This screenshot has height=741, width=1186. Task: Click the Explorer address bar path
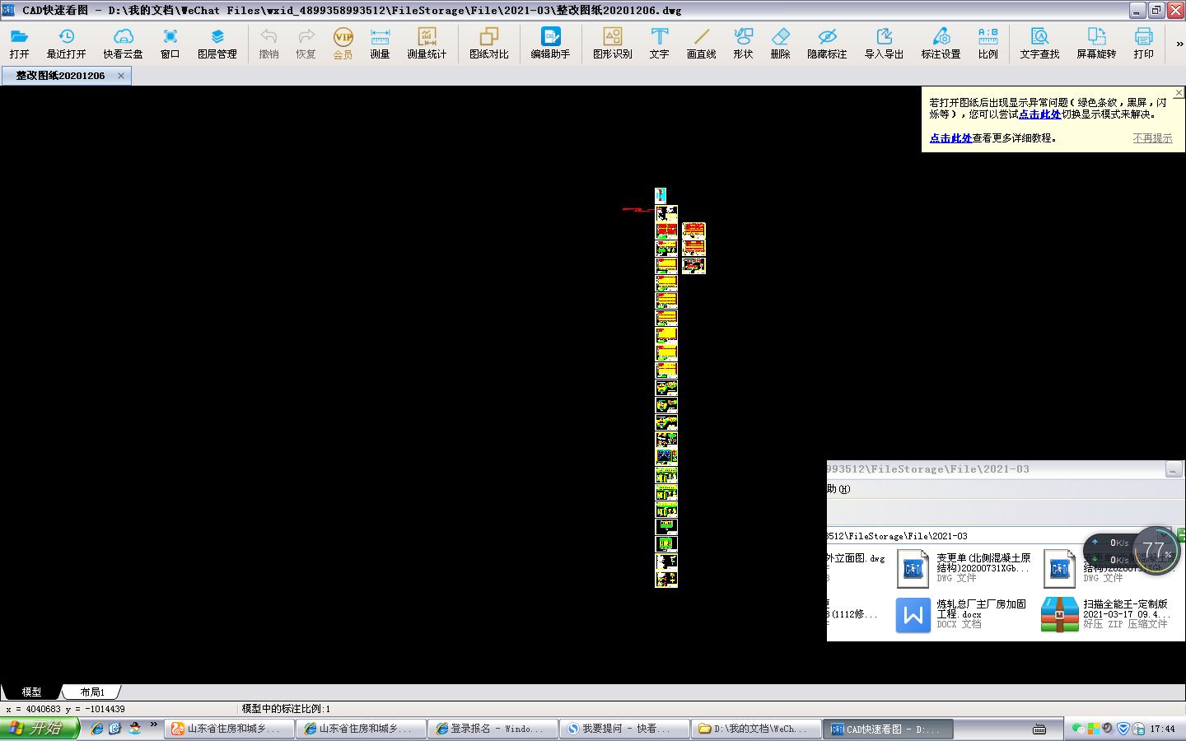pos(898,536)
